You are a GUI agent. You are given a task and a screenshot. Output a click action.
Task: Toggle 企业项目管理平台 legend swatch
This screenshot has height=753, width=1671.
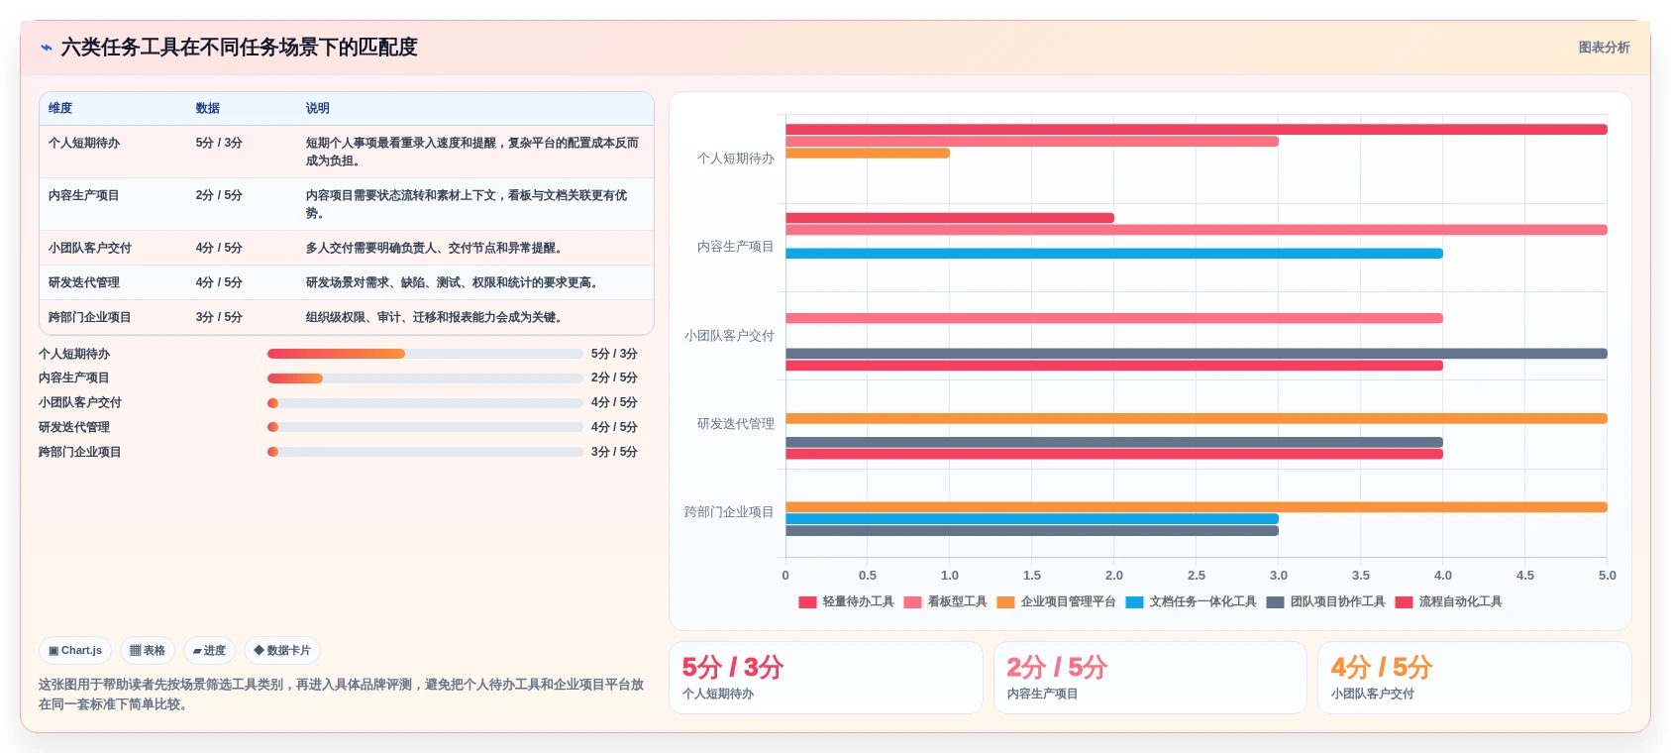[x=1005, y=602]
